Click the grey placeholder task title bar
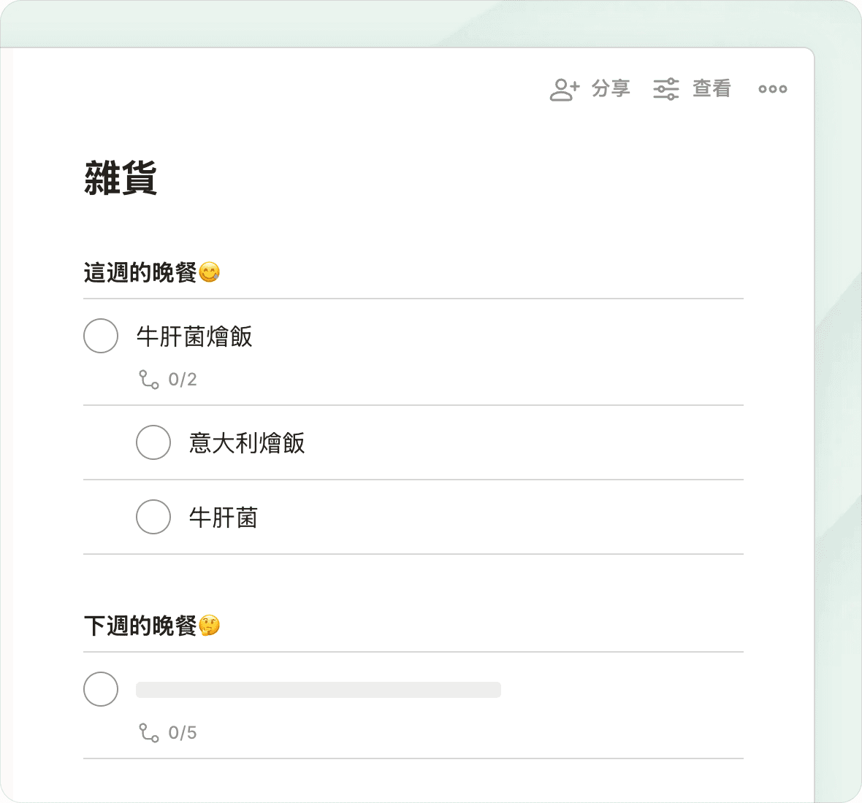The image size is (862, 803). tap(319, 690)
